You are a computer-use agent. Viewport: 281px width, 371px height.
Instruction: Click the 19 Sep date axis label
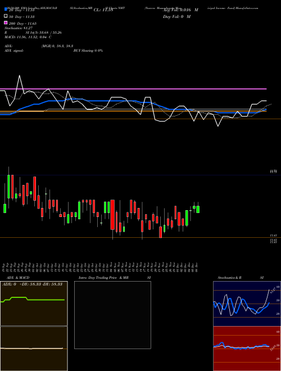4,267
